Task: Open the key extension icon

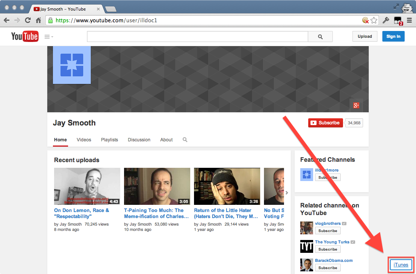Action: click(386, 20)
